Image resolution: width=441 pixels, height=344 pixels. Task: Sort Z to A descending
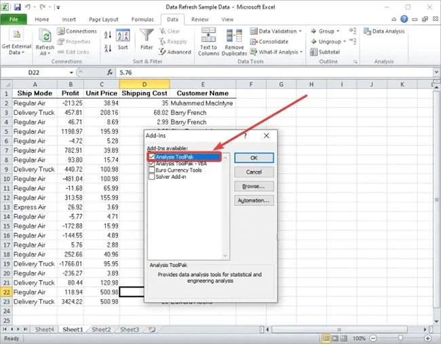point(108,48)
